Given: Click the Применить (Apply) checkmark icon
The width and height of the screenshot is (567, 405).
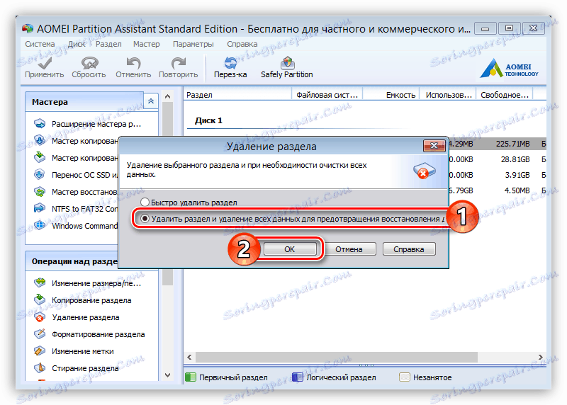Looking at the screenshot, I should (x=45, y=63).
